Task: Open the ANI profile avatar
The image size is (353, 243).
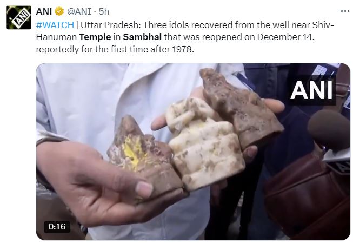Action: click(x=19, y=17)
